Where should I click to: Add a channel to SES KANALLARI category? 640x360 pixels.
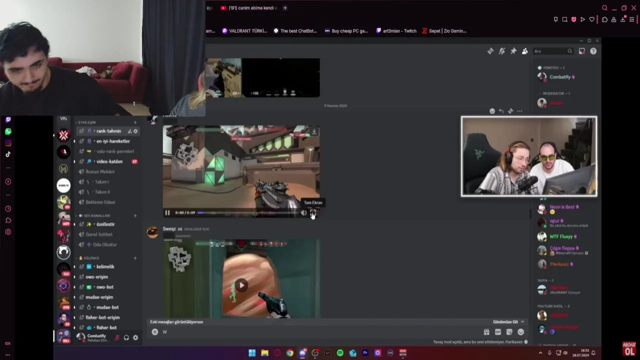coord(135,215)
